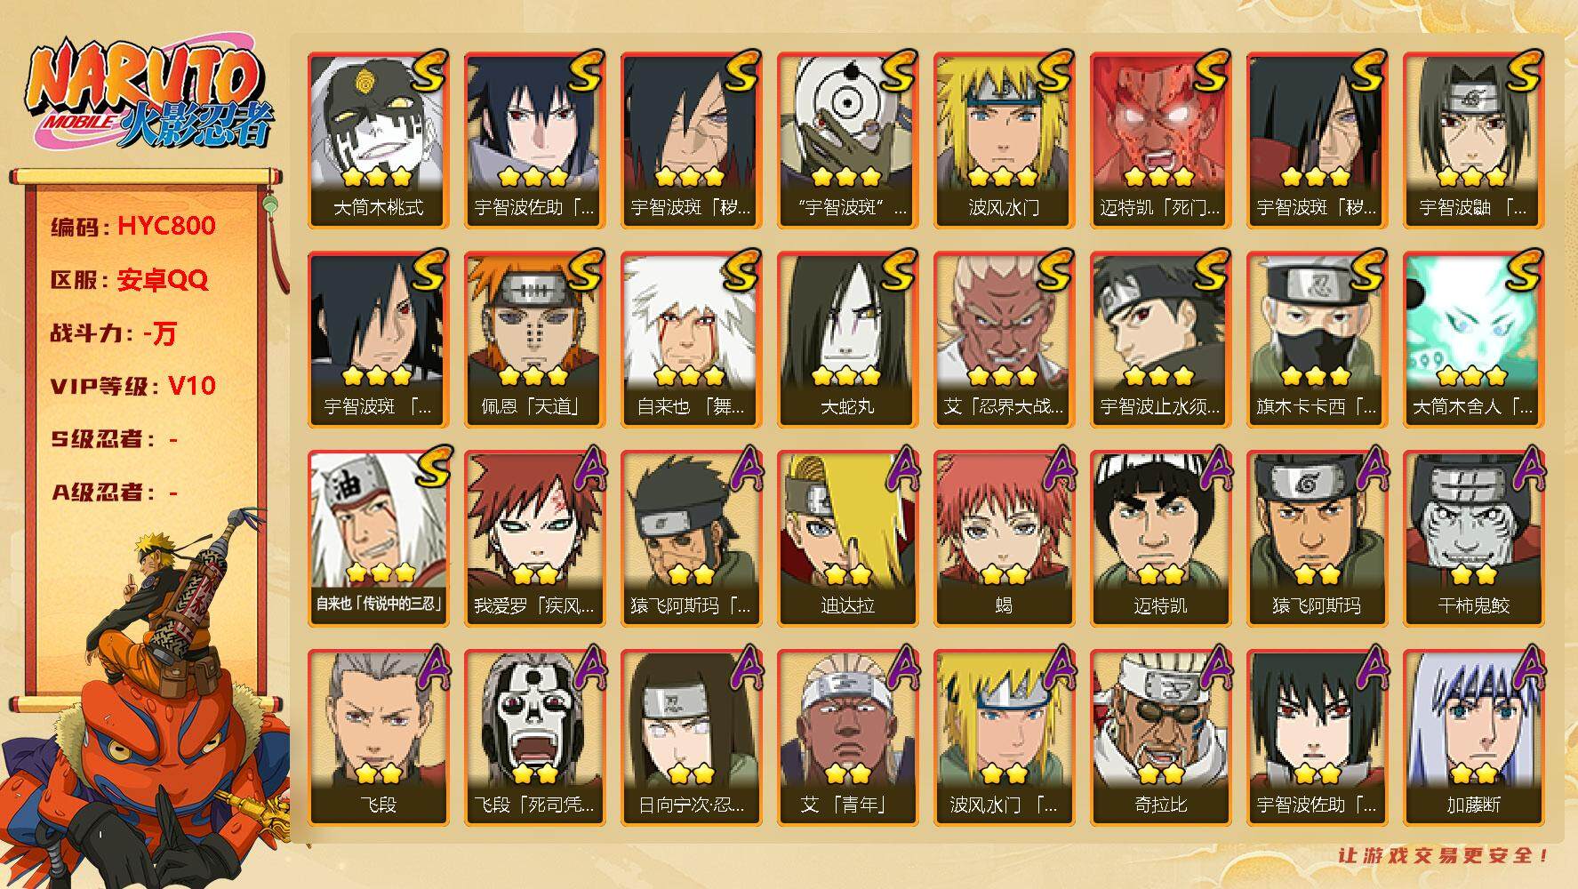1578x889 pixels.
Task: Click the S rank badge on 大筒木桃式
Action: click(429, 71)
